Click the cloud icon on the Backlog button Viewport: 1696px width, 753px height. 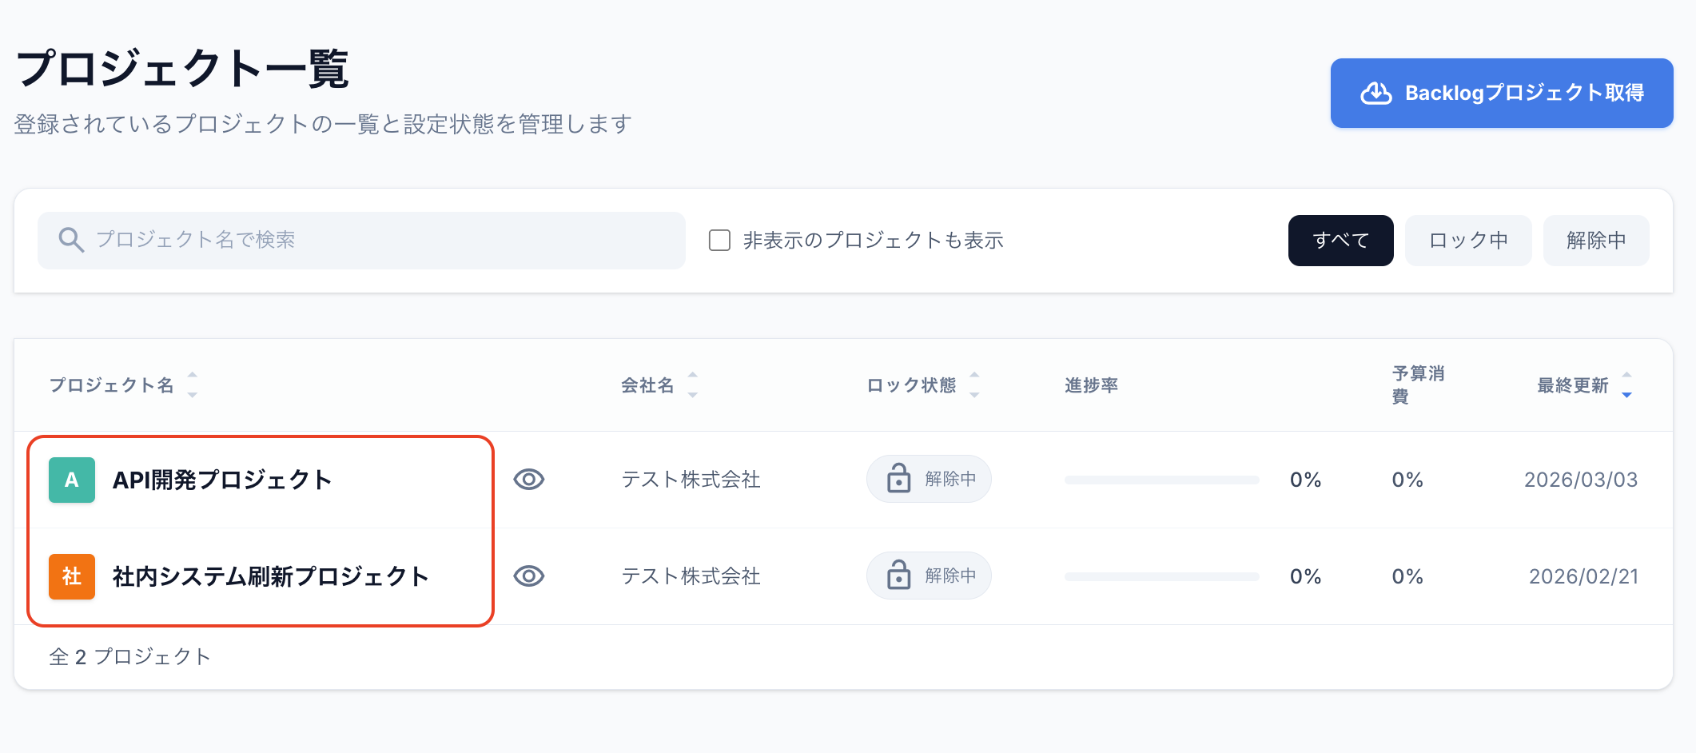point(1376,93)
